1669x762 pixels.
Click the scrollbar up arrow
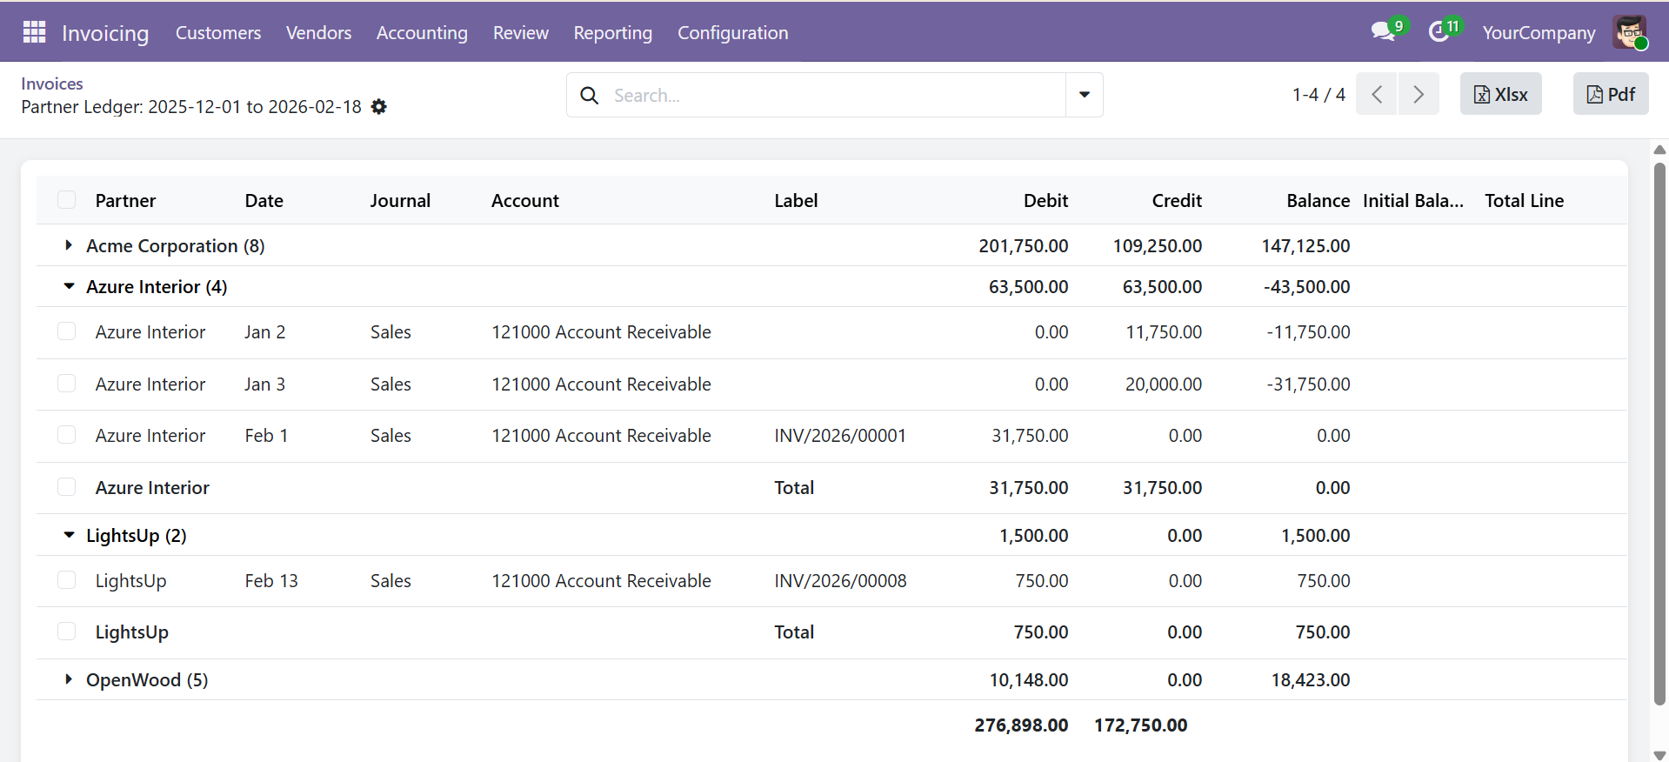pos(1659,150)
